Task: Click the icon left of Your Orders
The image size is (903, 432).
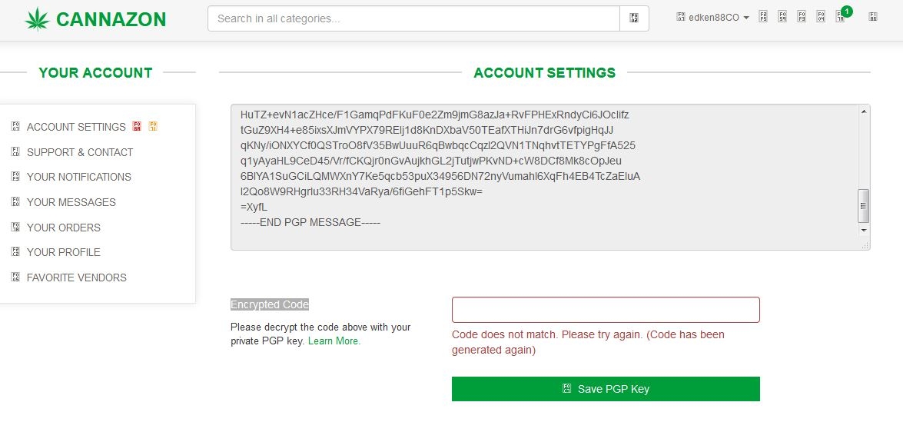Action: [15, 227]
